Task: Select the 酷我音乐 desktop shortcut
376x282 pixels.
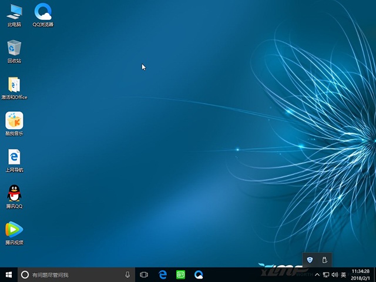Action: coord(14,124)
